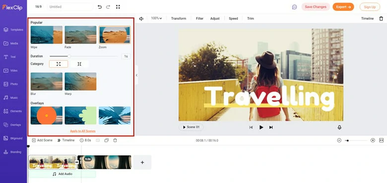Click the microphone record voiceover icon
The height and width of the screenshot is (183, 387).
[339, 128]
